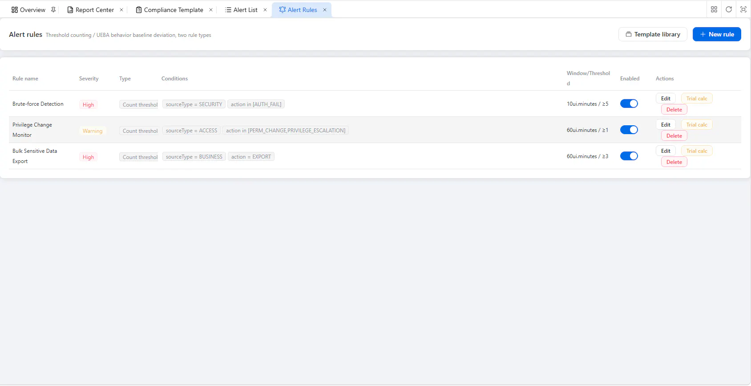751x386 pixels.
Task: Click the refresh page icon
Action: click(729, 9)
